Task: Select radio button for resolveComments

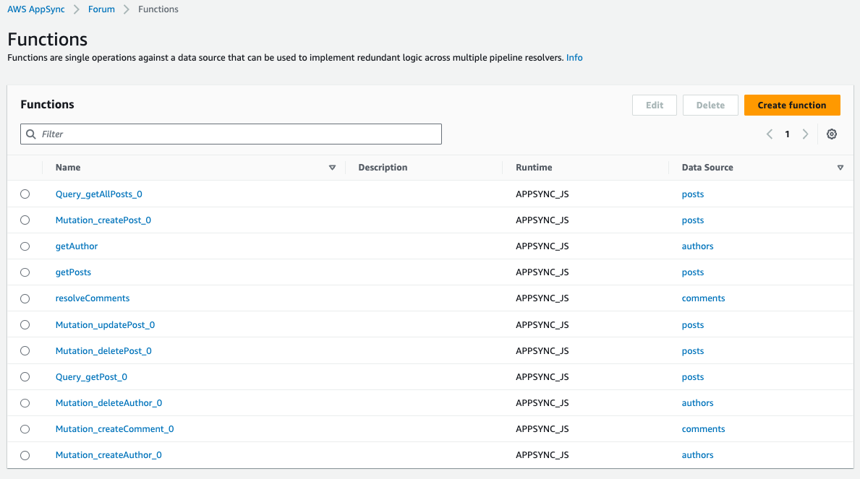Action: click(x=25, y=298)
